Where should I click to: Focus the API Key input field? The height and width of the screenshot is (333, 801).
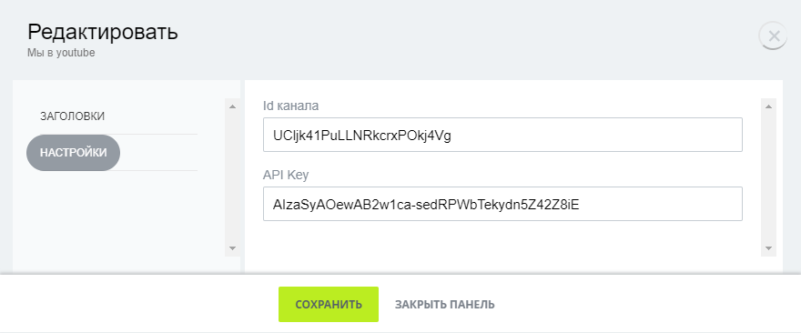pyautogui.click(x=502, y=204)
